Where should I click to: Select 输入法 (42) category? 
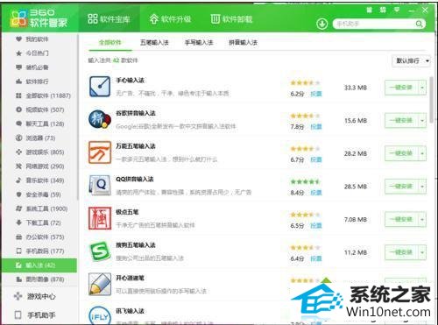[x=39, y=265]
